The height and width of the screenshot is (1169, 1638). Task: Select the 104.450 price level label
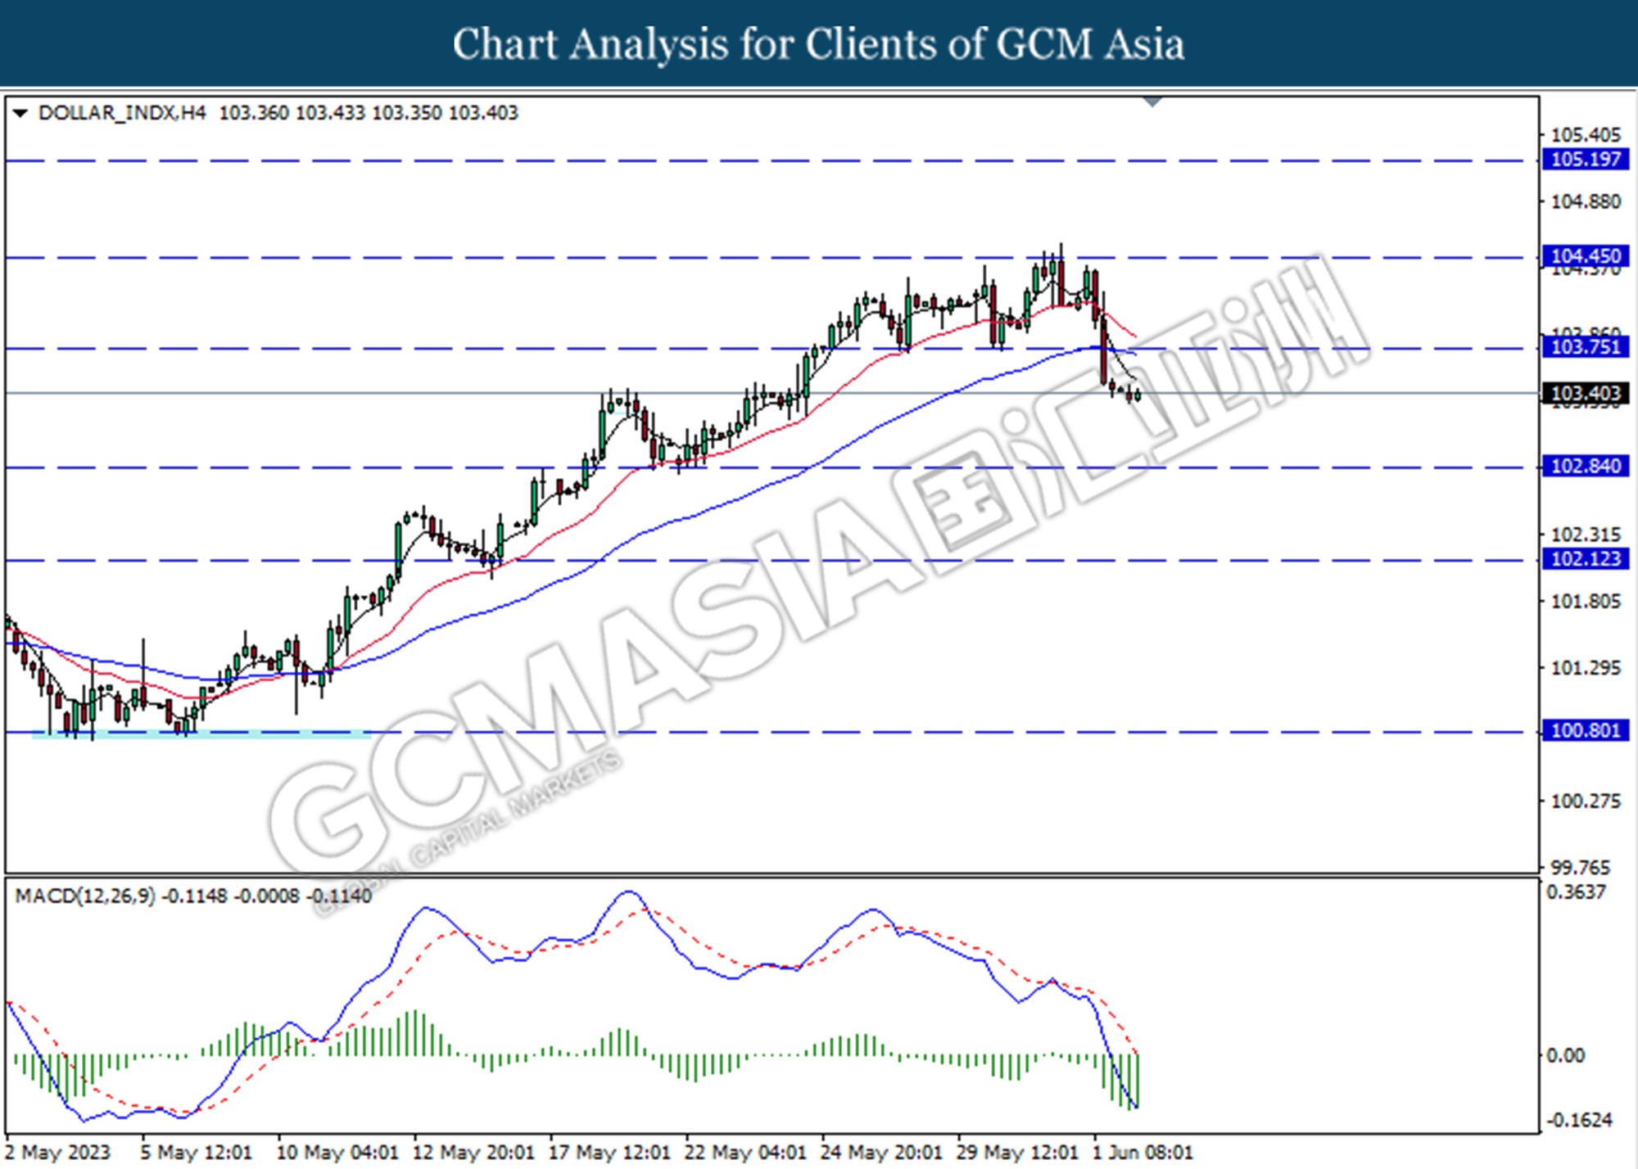tap(1586, 256)
